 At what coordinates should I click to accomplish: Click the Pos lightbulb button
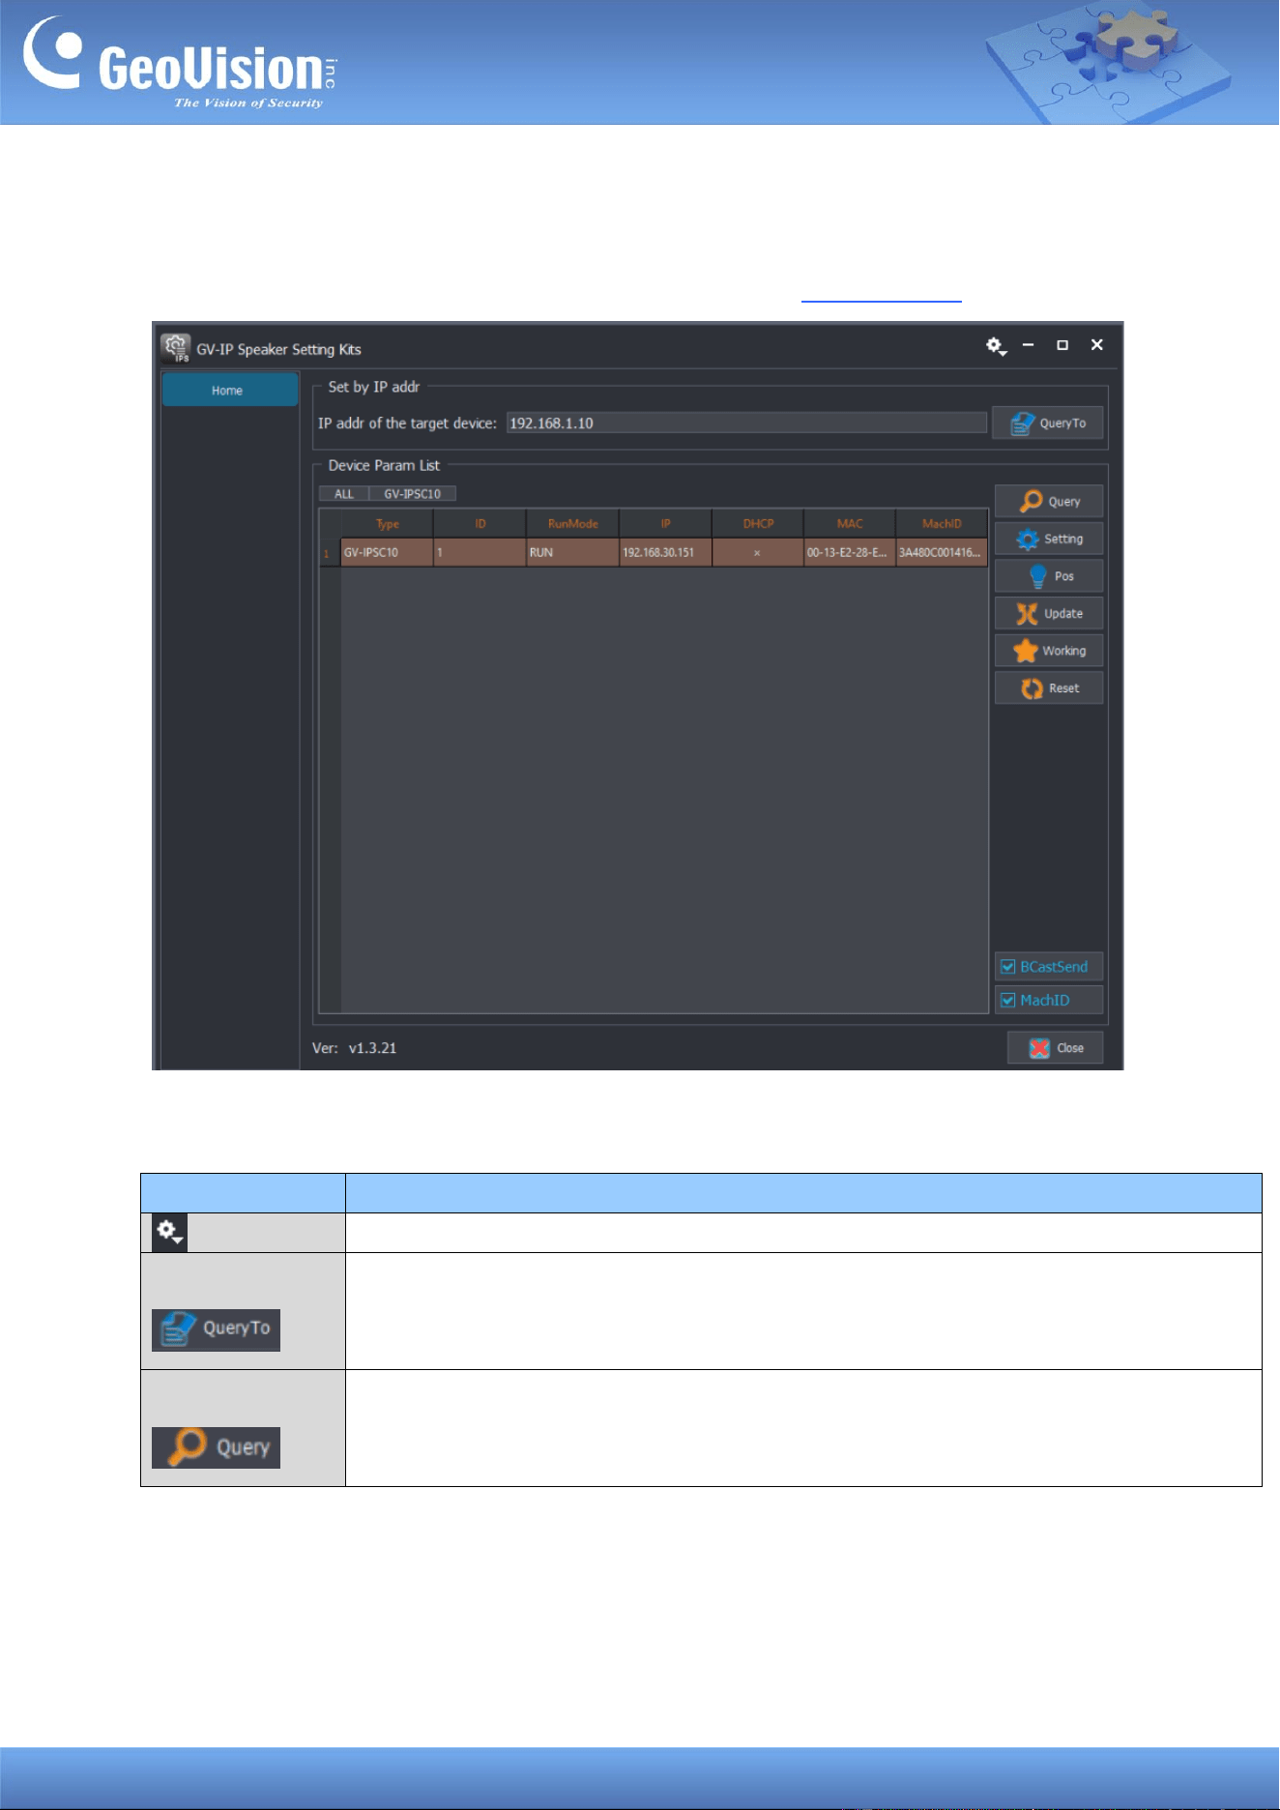(x=1049, y=576)
